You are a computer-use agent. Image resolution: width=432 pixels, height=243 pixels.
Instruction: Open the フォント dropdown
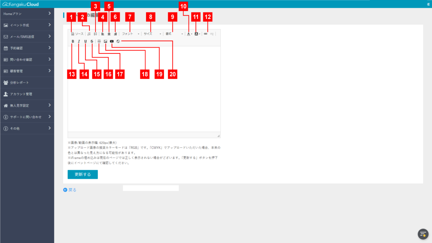click(130, 33)
